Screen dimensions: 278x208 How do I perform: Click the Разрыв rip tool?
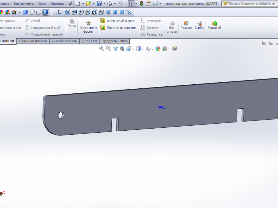click(186, 25)
